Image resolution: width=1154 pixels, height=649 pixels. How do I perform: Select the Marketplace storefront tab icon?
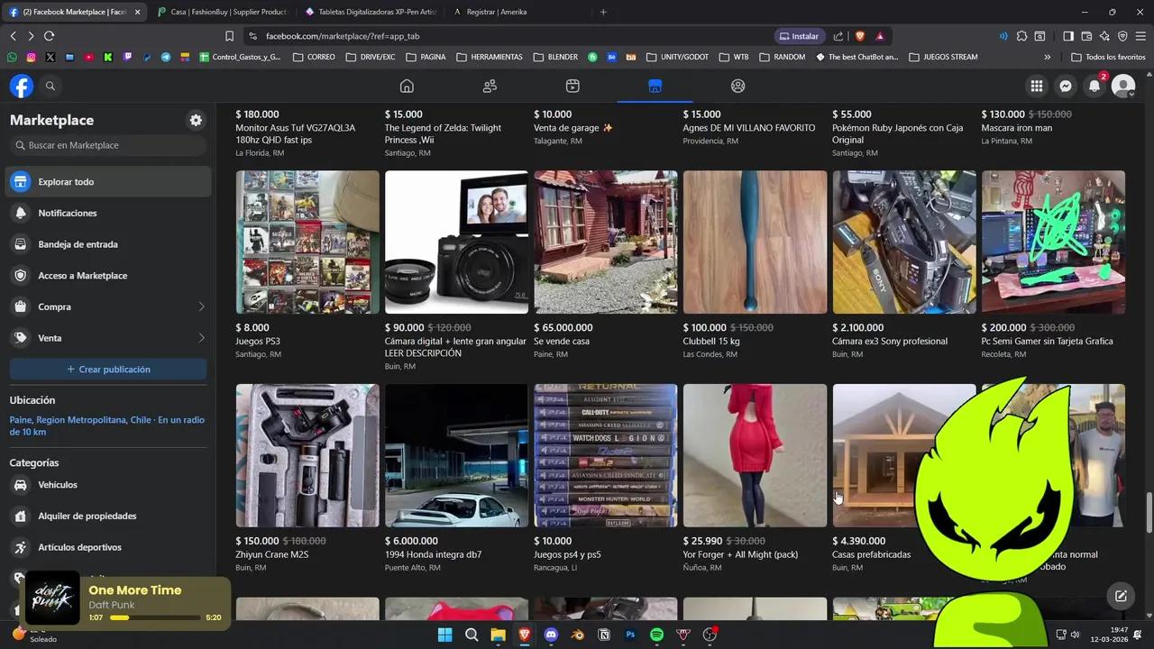pos(655,86)
